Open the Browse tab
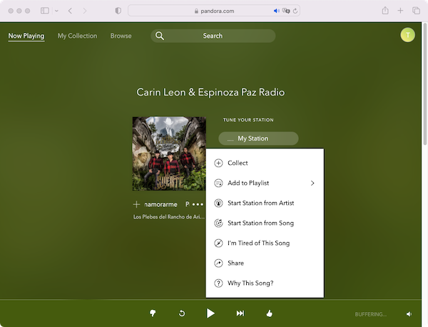Screen dimensions: 428x327 [x=121, y=36]
